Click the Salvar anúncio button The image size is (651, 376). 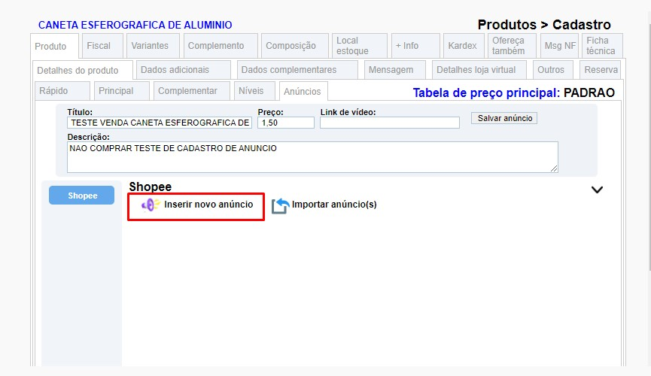pos(504,118)
